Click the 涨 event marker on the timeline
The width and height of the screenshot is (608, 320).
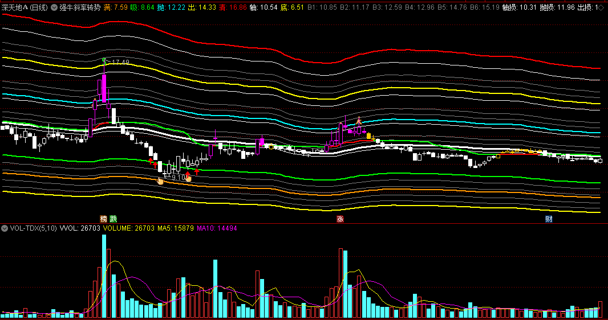click(x=340, y=219)
